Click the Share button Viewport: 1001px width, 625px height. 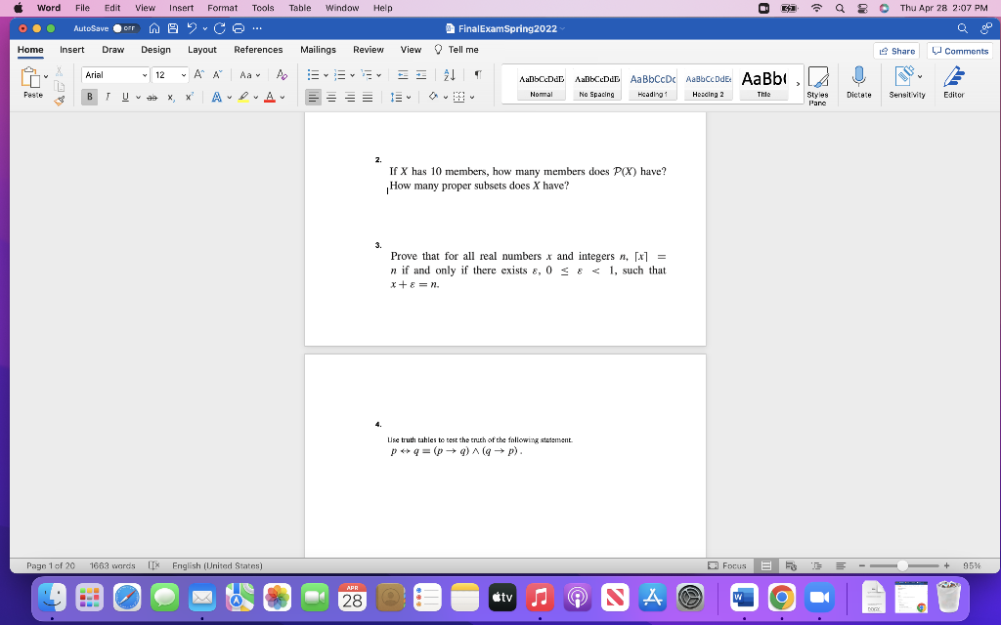point(895,50)
